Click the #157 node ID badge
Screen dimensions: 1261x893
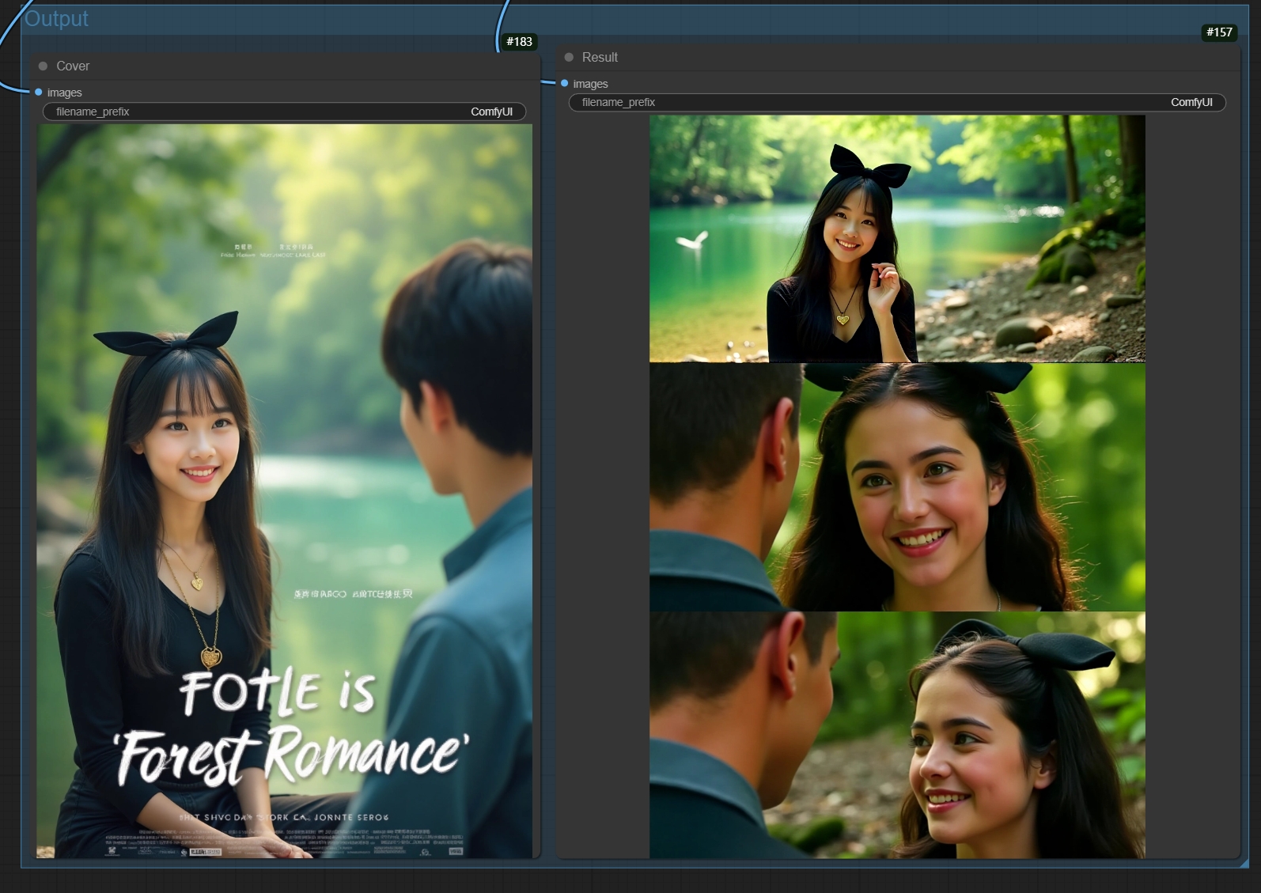(x=1219, y=32)
